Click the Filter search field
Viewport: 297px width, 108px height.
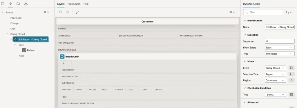click(x=263, y=12)
